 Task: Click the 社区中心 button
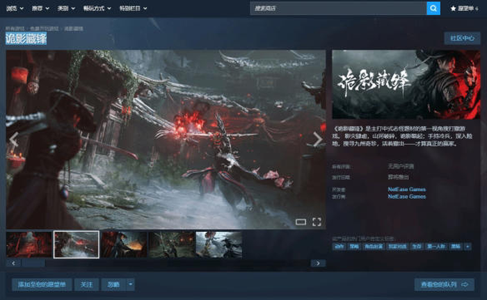(462, 38)
